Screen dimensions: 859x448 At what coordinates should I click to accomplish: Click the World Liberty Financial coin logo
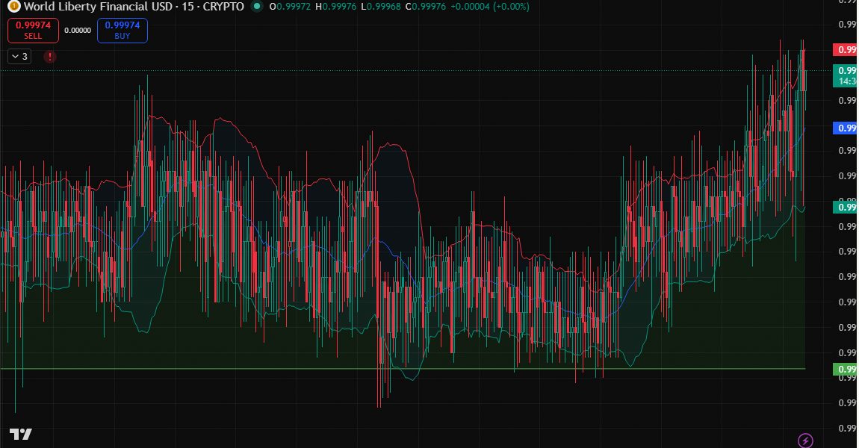click(x=13, y=7)
